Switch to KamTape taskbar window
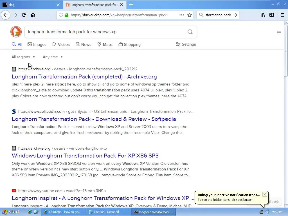The width and height of the screenshot is (288, 216). (x=63, y=212)
